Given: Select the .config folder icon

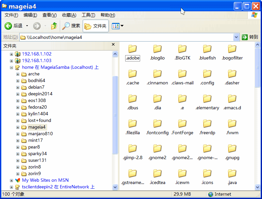Looking at the screenshot, I should pos(207,73).
